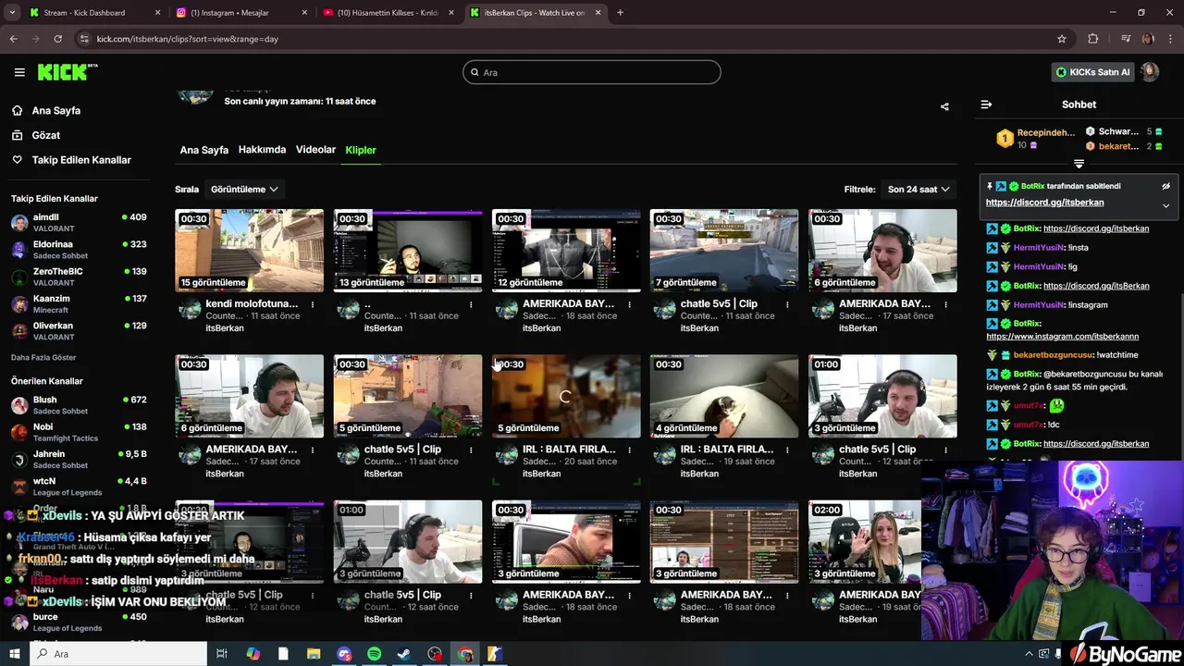Open Takip Edilen Kanallar sidebar link
The width and height of the screenshot is (1184, 666).
pos(81,160)
